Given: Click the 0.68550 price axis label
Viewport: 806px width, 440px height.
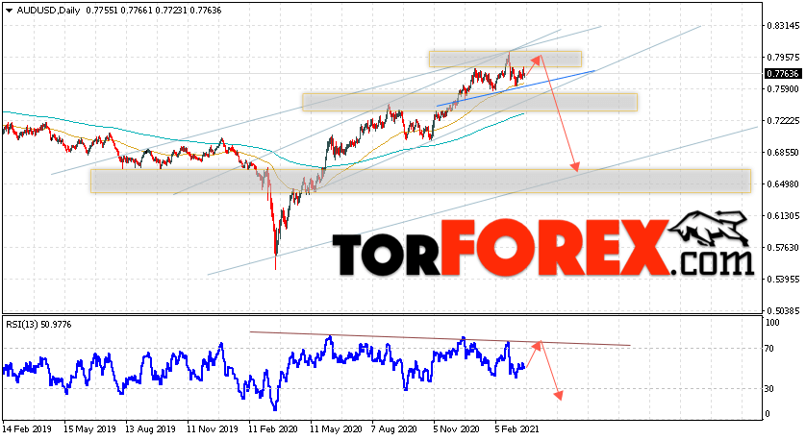Looking at the screenshot, I should coord(783,153).
